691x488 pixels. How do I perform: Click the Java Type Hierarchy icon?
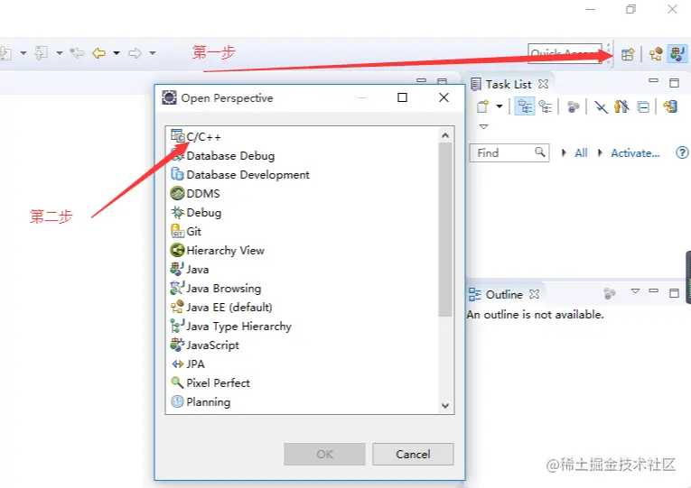tap(177, 326)
